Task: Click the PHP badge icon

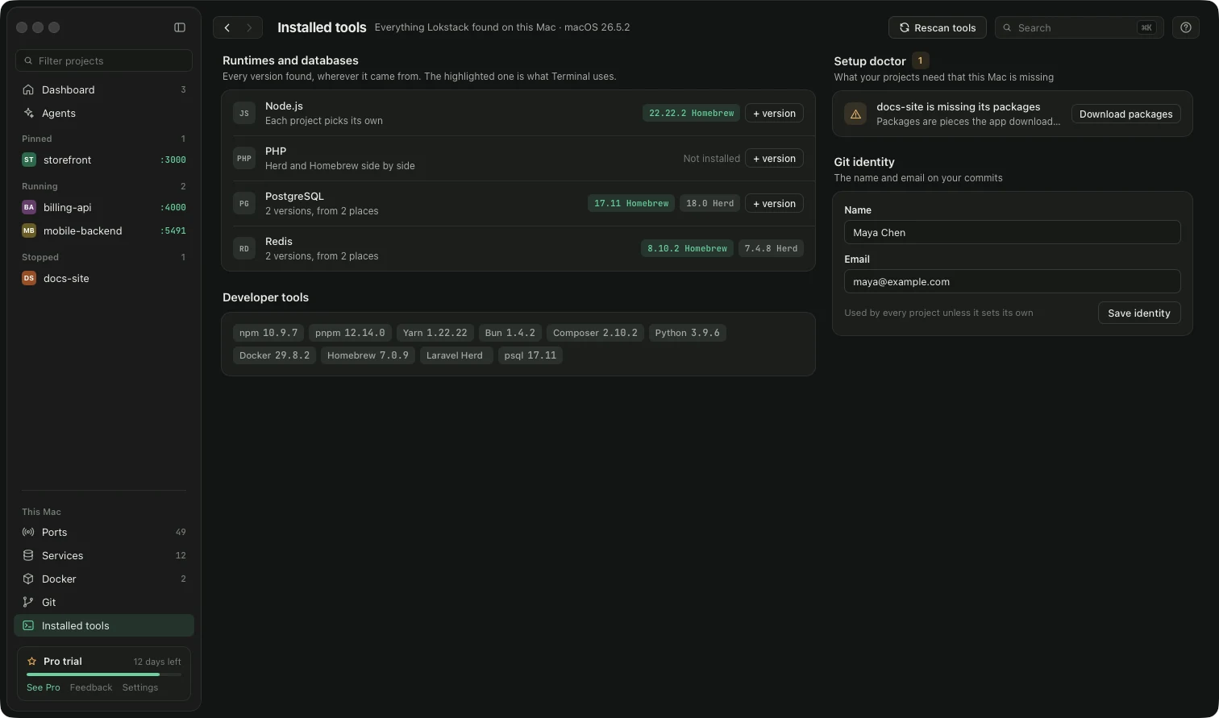Action: tap(244, 158)
